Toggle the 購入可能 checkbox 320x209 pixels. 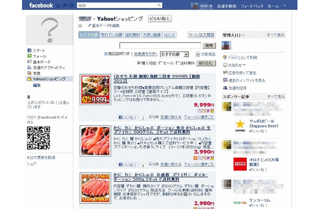coord(139,63)
